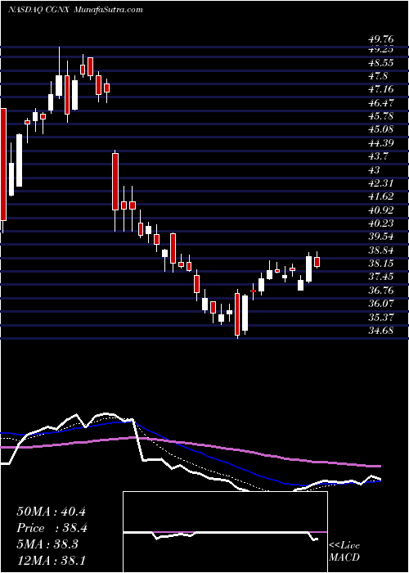This screenshot has width=409, height=573.
Task: Select the 48.55 price level label
Action: pyautogui.click(x=380, y=63)
